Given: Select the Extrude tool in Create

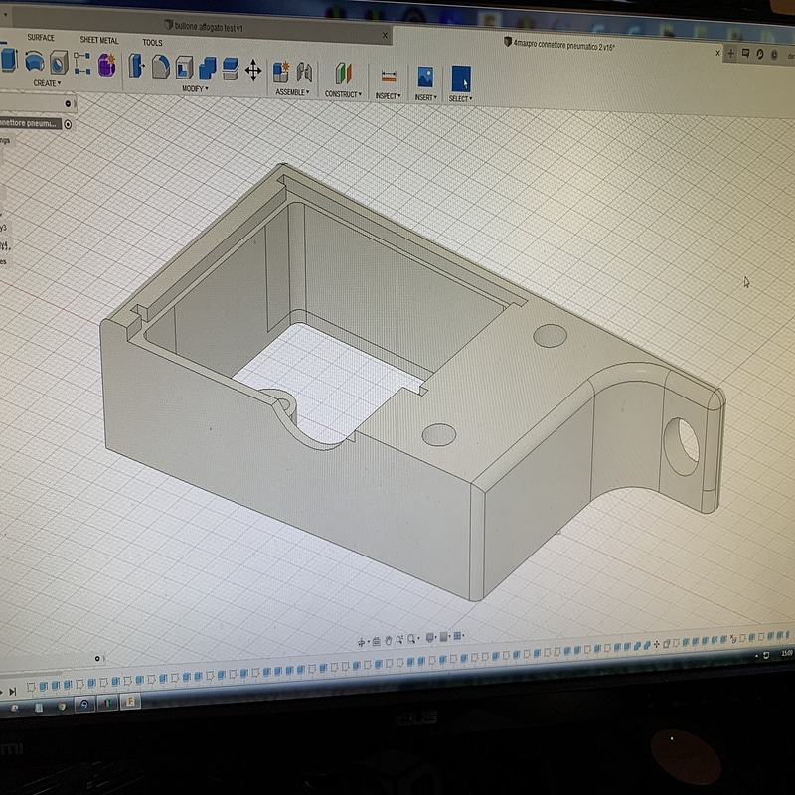Looking at the screenshot, I should pyautogui.click(x=9, y=60).
